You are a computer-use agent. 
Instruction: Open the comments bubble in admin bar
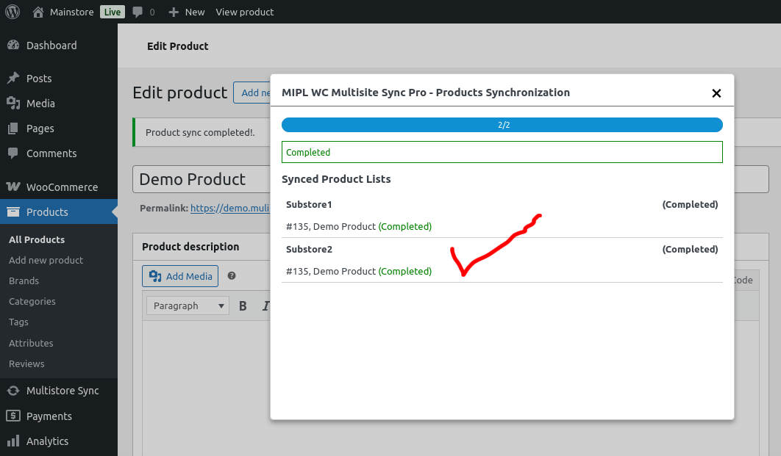[x=138, y=12]
